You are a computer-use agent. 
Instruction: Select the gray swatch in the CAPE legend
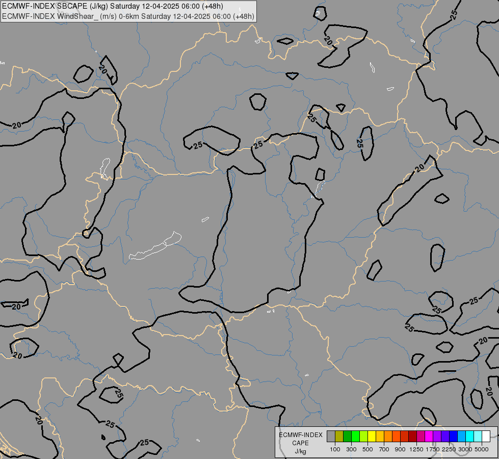pyautogui.click(x=331, y=436)
